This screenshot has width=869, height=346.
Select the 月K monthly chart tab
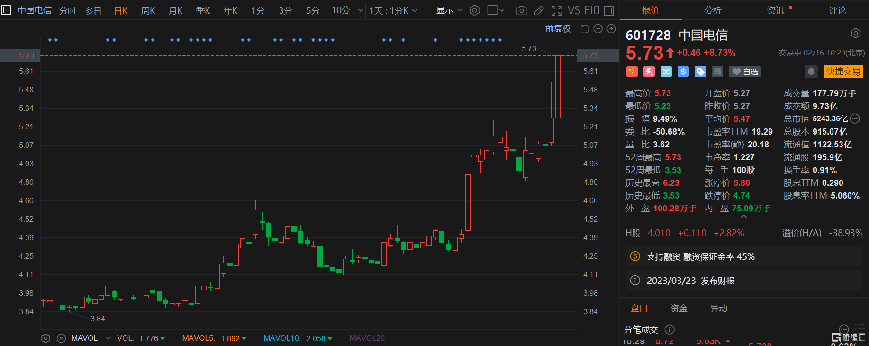pos(176,10)
